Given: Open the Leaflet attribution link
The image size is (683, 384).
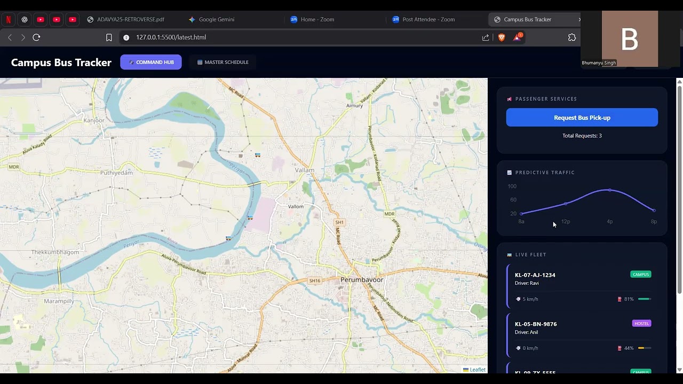Looking at the screenshot, I should pos(478,370).
